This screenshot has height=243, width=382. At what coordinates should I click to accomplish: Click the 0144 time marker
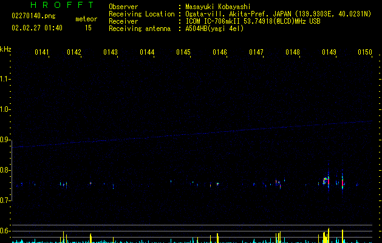pos(147,52)
